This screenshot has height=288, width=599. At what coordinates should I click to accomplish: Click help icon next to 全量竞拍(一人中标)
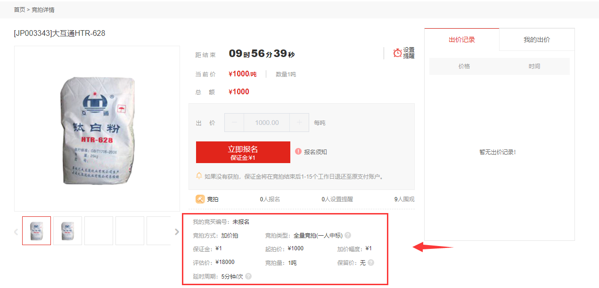coord(348,235)
